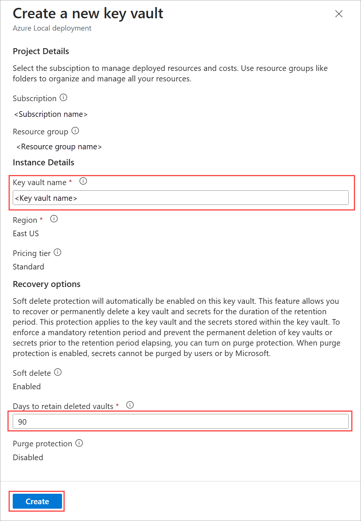Show info for Key vault name
The image size is (361, 521).
click(83, 181)
